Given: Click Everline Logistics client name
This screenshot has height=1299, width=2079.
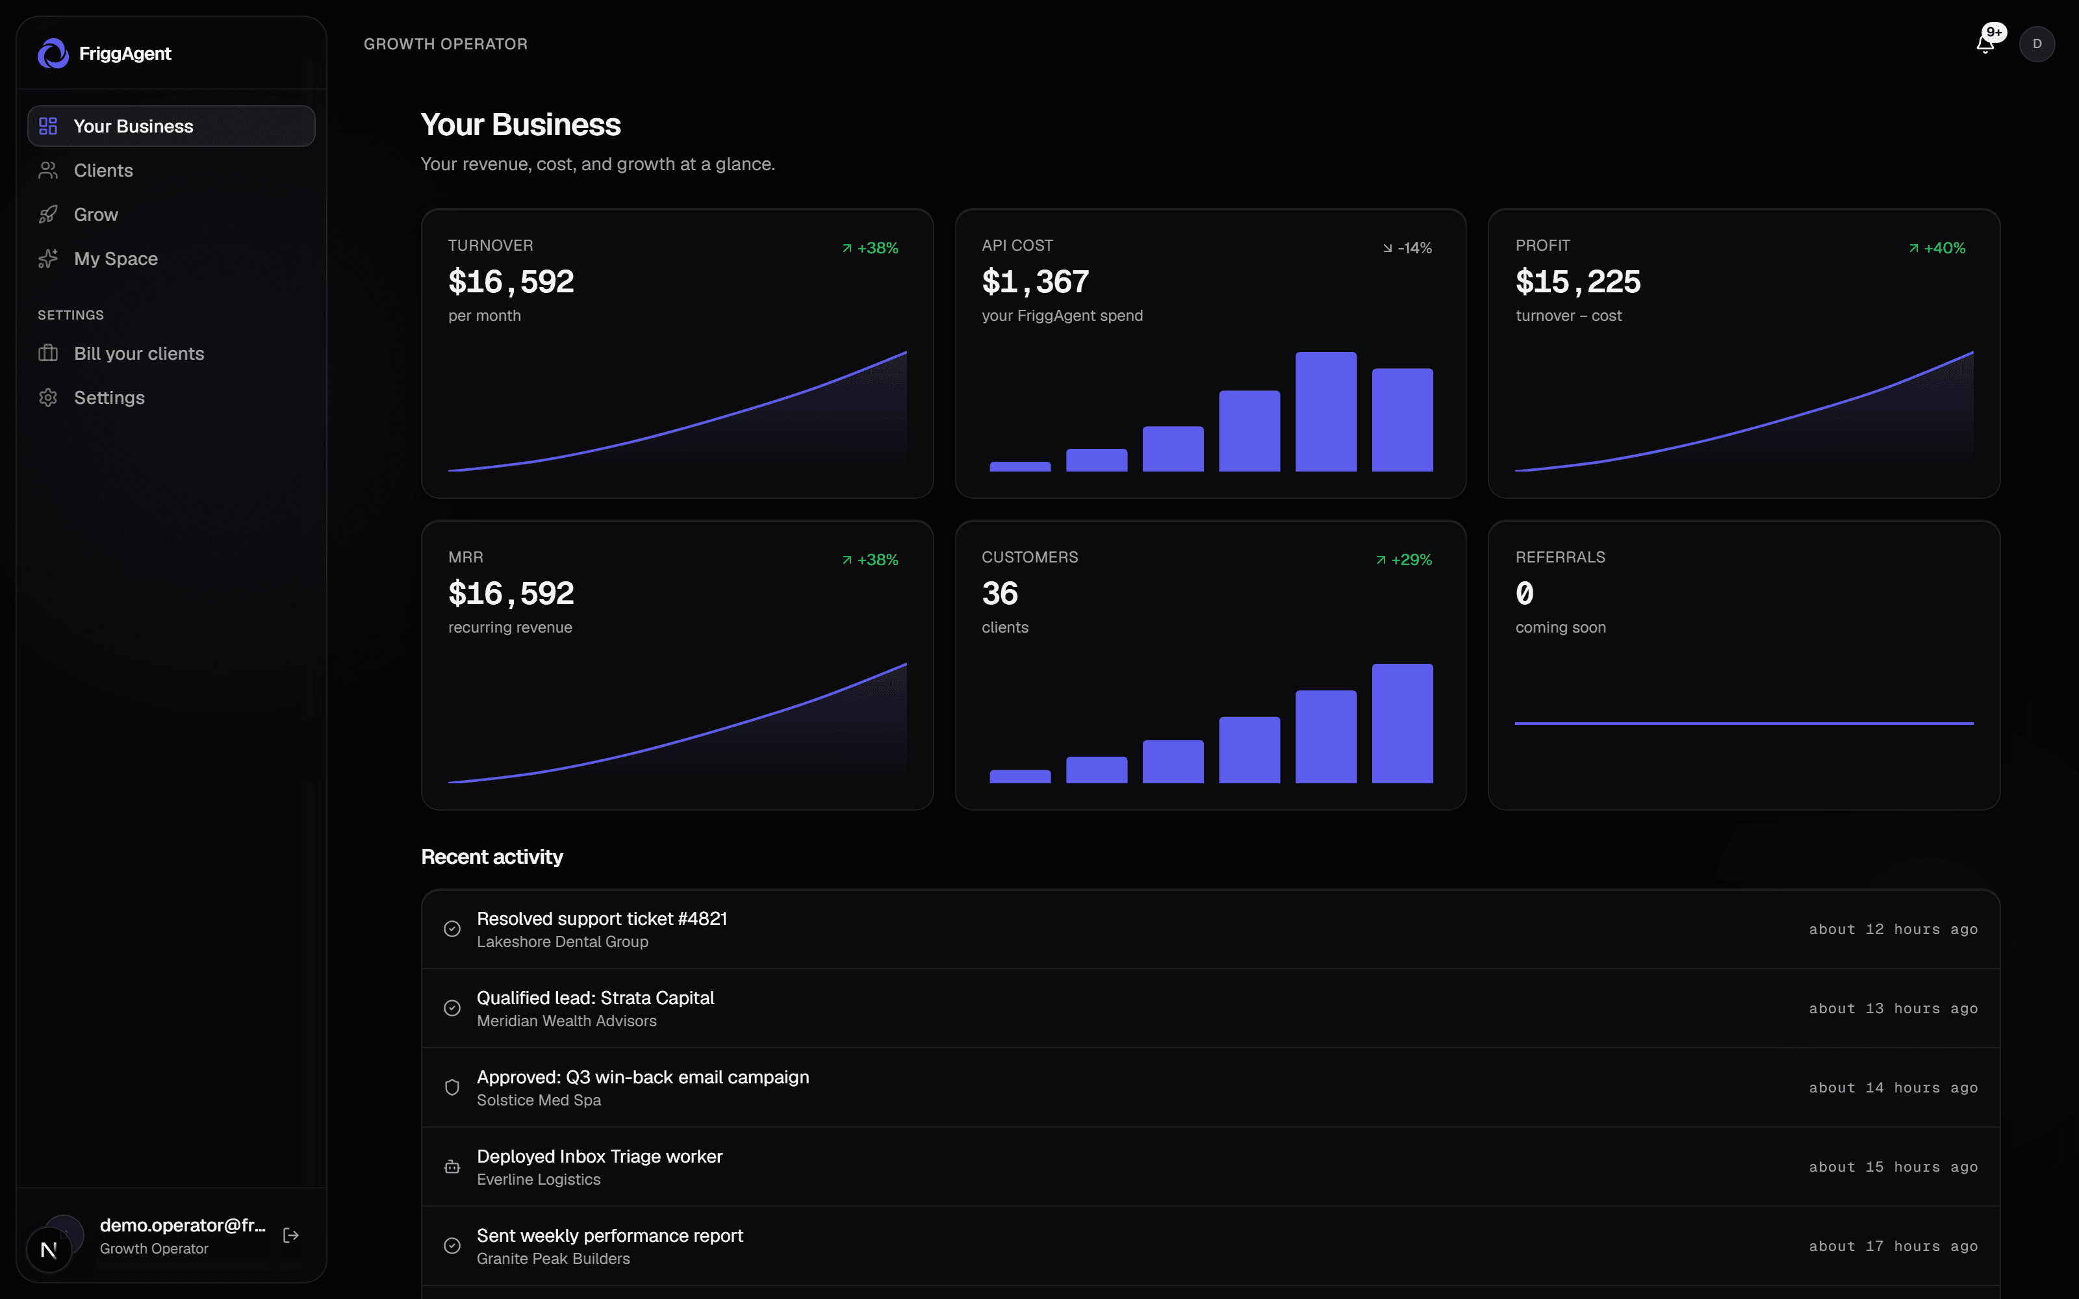Looking at the screenshot, I should point(539,1179).
